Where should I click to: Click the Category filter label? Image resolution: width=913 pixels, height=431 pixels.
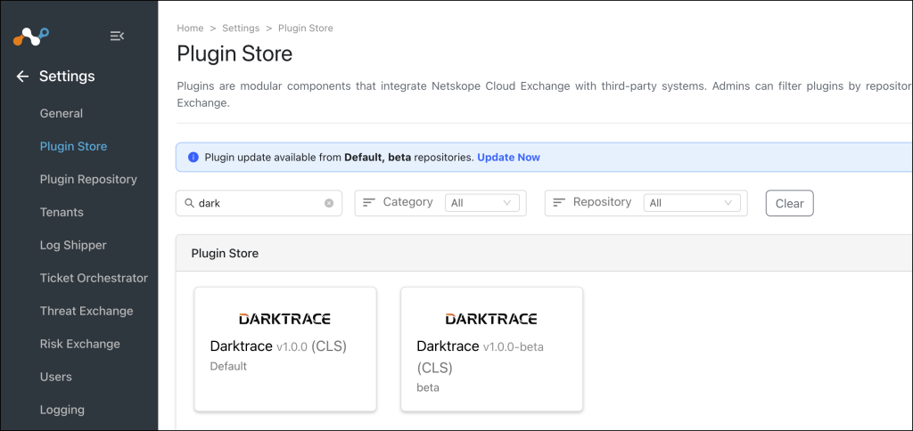407,202
